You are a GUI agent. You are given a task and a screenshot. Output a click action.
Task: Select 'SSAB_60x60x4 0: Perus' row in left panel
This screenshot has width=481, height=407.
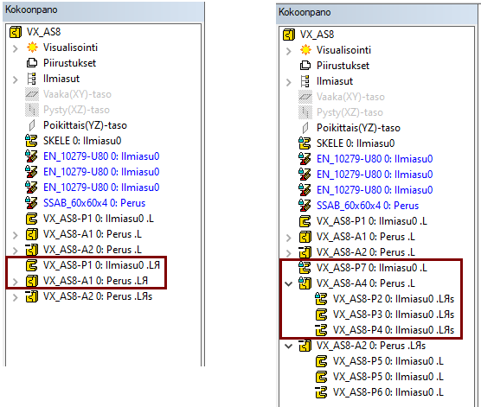94,203
